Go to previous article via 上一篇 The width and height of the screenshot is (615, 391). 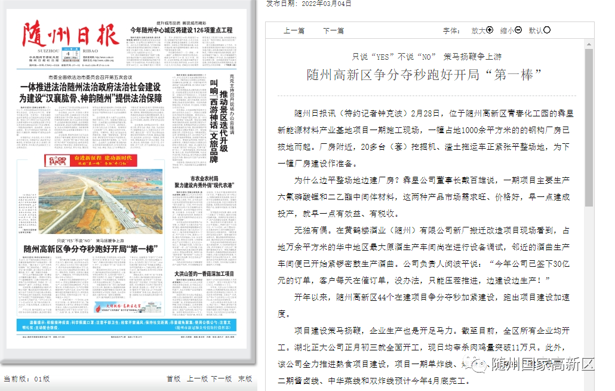(294, 30)
